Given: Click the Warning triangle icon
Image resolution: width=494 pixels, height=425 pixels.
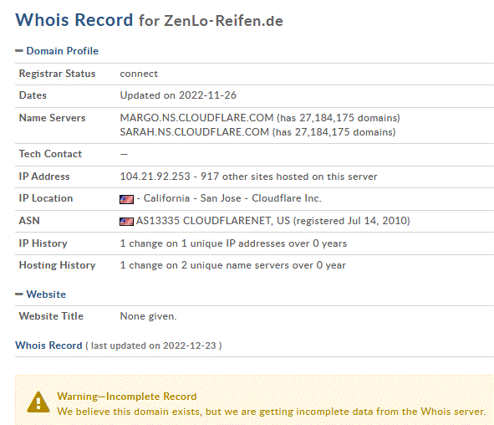Looking at the screenshot, I should pyautogui.click(x=38, y=402).
